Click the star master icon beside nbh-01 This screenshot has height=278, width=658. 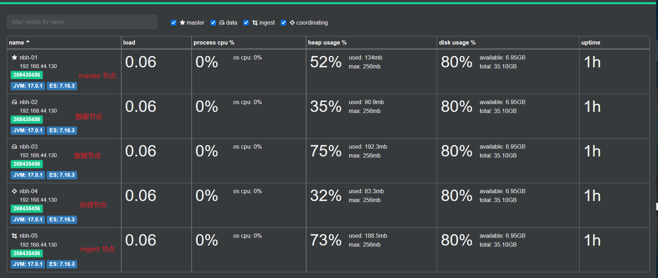pyautogui.click(x=14, y=57)
